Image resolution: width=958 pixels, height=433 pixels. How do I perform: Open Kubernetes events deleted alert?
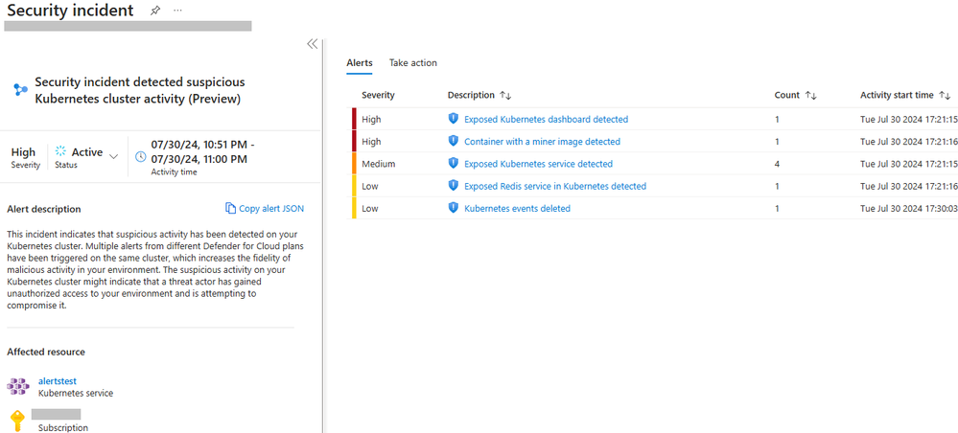coord(517,208)
